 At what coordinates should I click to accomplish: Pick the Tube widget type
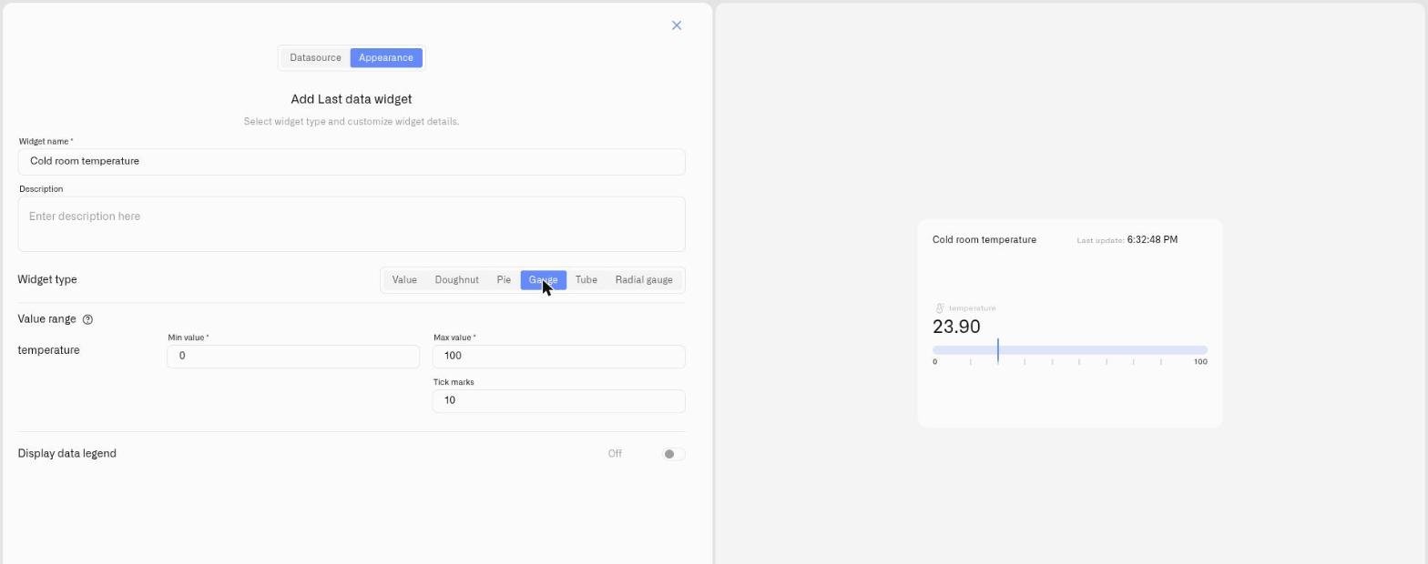click(x=586, y=280)
